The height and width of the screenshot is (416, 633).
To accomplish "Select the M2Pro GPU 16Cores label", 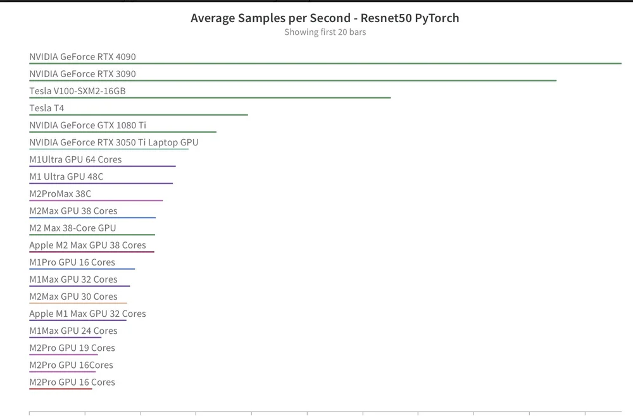I will (x=71, y=365).
